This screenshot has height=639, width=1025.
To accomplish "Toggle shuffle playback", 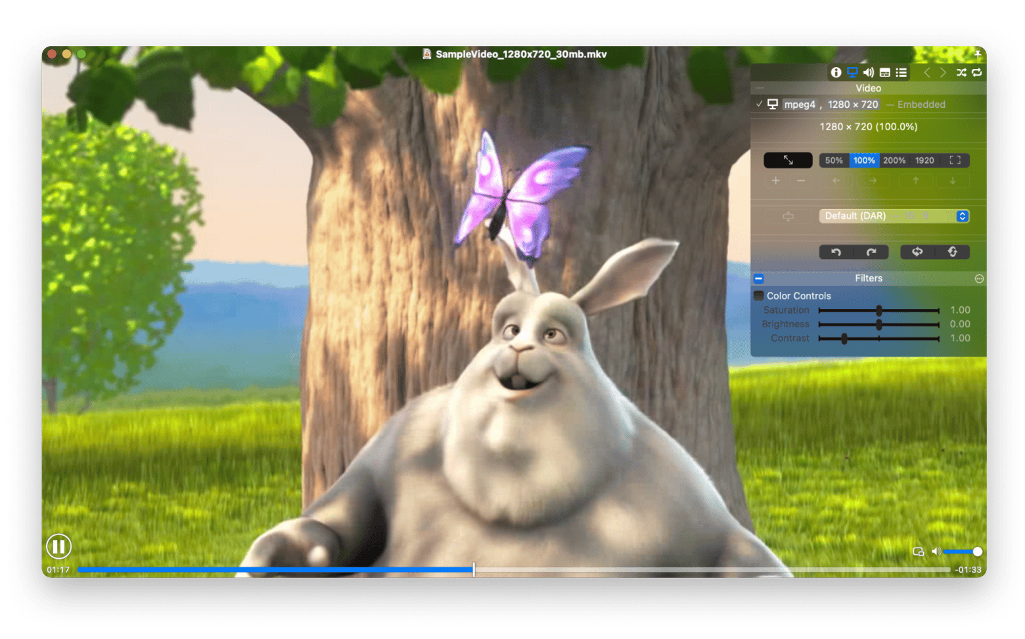I will [x=961, y=72].
